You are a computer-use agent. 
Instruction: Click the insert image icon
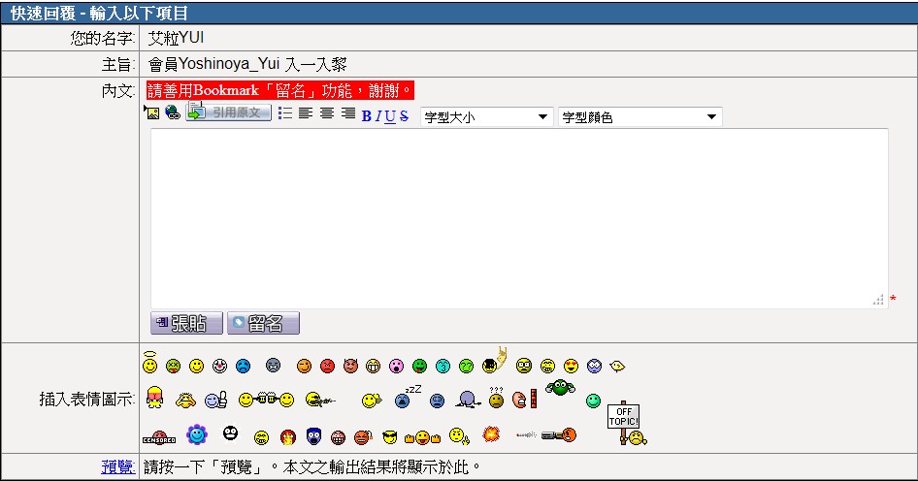(151, 113)
